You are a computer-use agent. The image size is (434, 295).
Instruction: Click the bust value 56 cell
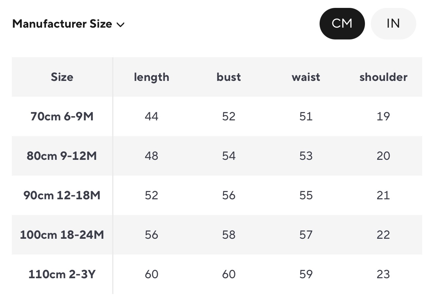pyautogui.click(x=229, y=195)
